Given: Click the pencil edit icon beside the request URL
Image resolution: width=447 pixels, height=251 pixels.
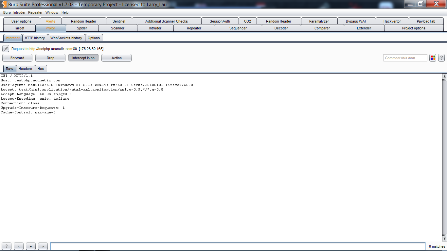Looking at the screenshot, I should [x=6, y=49].
